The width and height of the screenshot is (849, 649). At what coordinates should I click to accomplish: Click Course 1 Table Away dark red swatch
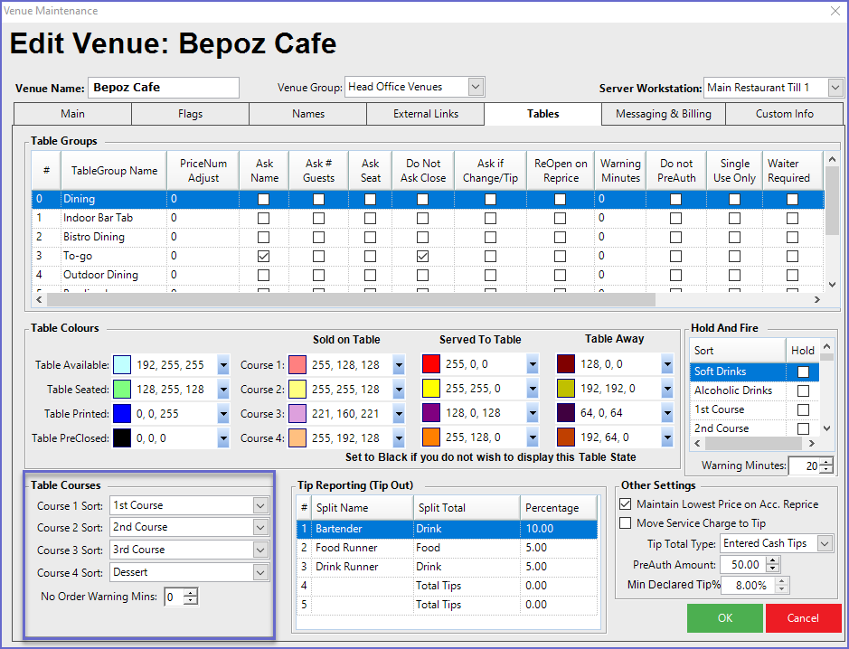566,364
